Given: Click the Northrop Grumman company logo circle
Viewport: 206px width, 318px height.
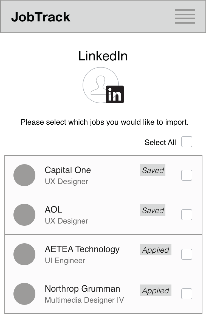Looking at the screenshot, I should pyautogui.click(x=24, y=294).
